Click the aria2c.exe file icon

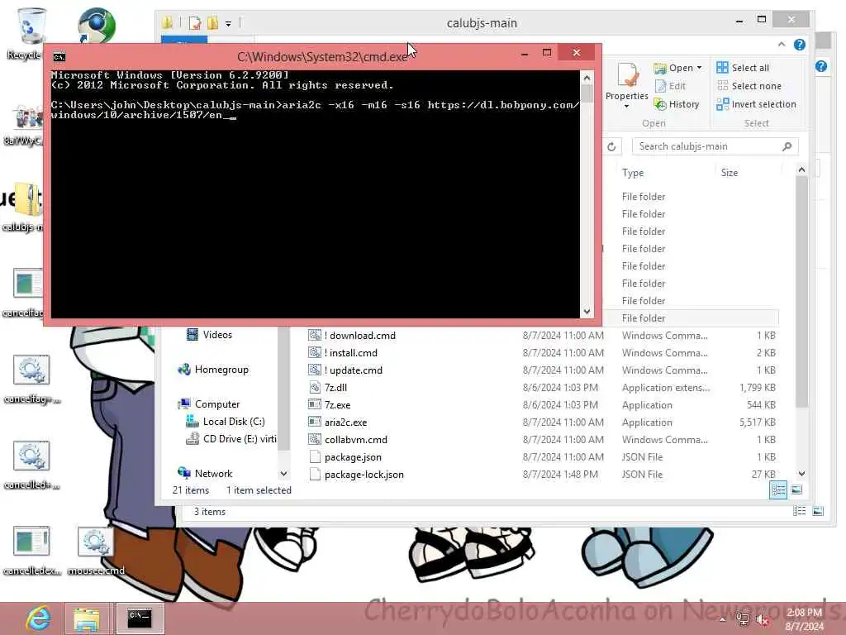click(x=315, y=422)
